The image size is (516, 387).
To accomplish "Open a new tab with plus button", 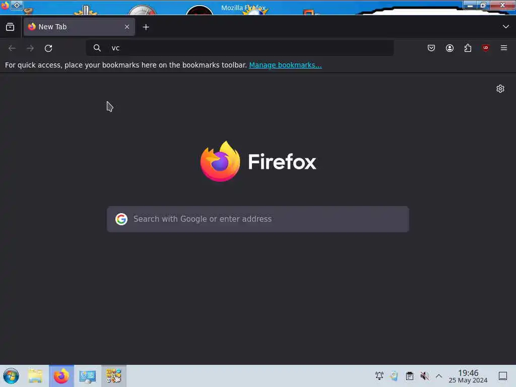I will coord(146,27).
